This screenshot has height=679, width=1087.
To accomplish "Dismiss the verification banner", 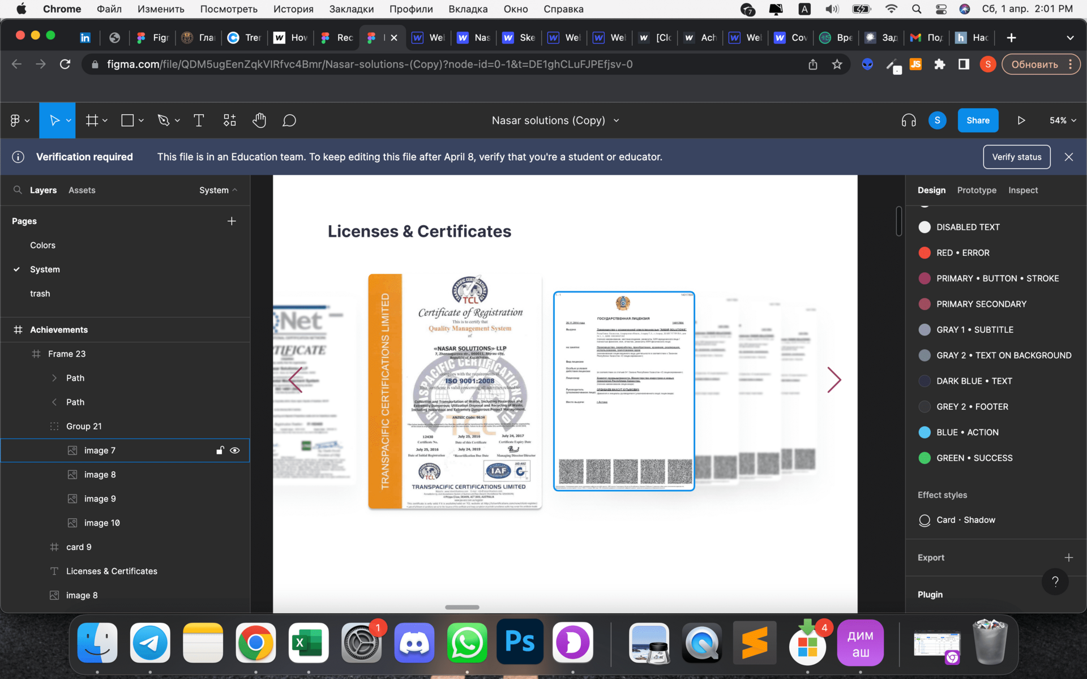I will point(1069,157).
